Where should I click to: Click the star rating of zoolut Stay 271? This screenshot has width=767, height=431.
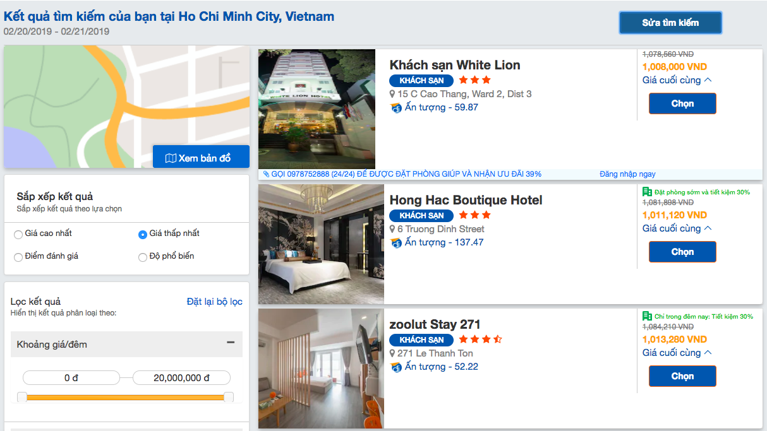pyautogui.click(x=480, y=339)
